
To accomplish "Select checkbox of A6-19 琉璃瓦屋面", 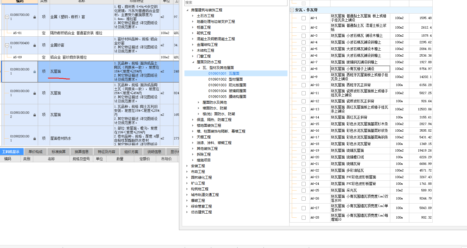I will [x=304, y=151].
